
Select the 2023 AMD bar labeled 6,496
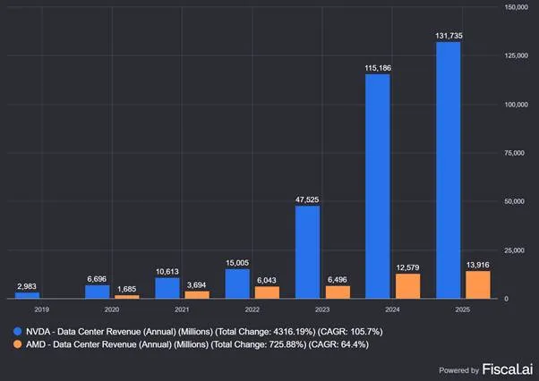338,292
